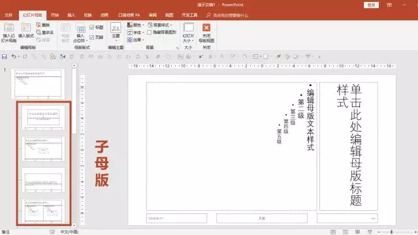Toggle the Footers (页脚) checkbox
Image resolution: width=418 pixels, height=235 pixels.
(91, 37)
